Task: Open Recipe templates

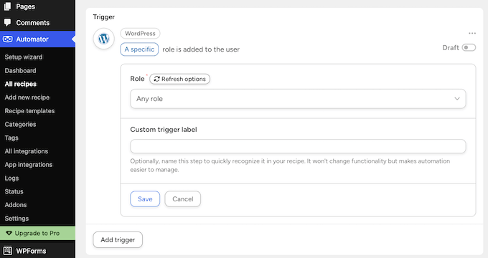Action: coord(29,111)
